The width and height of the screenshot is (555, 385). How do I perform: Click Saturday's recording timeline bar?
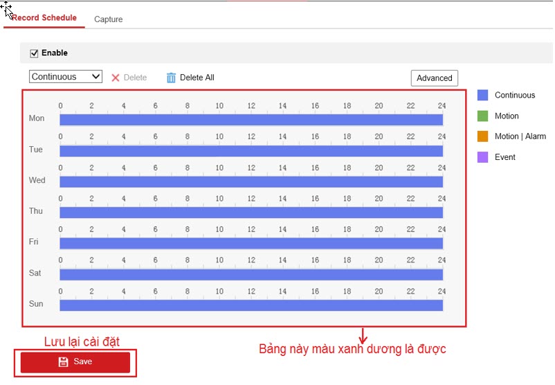251,274
